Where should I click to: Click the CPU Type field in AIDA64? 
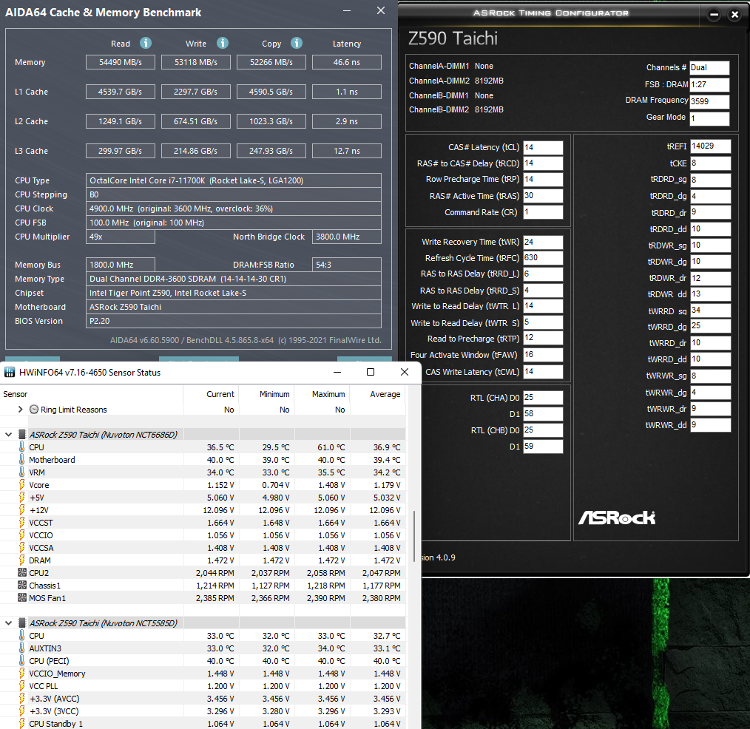[234, 180]
